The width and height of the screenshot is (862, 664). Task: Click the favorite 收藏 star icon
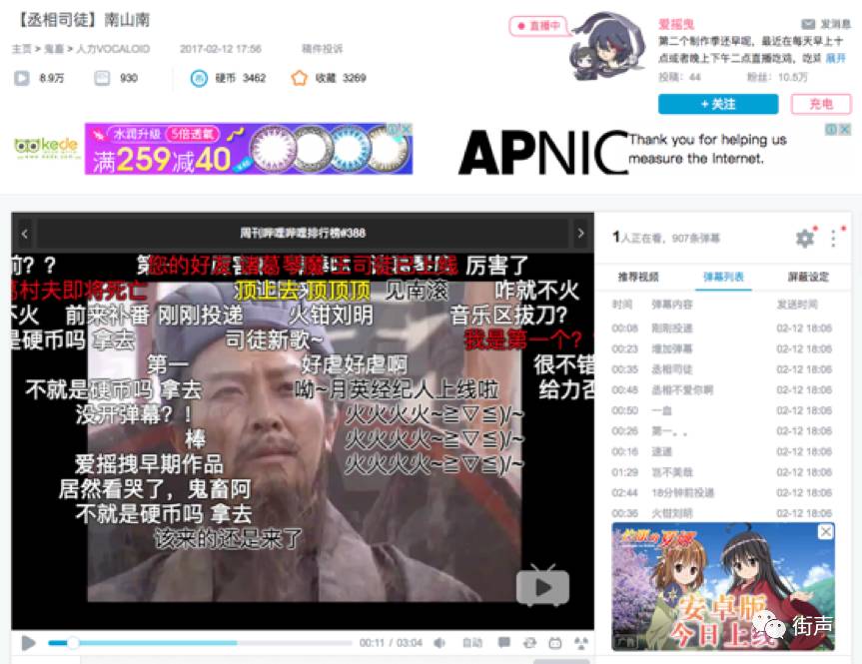(299, 78)
